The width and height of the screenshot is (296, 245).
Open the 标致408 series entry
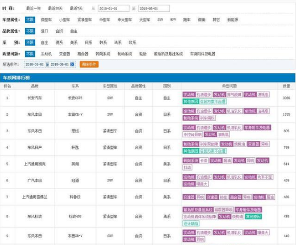click(x=75, y=216)
